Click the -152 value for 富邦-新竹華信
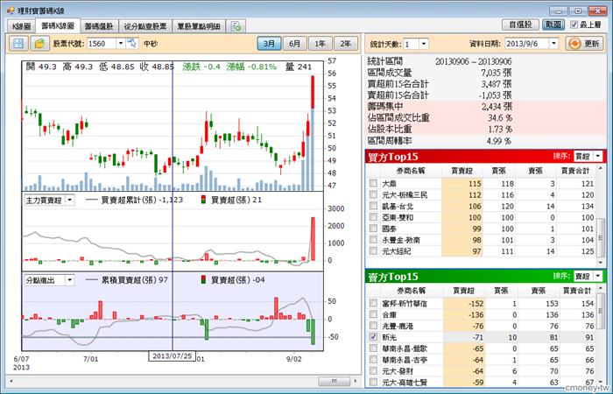The image size is (613, 394). point(476,303)
